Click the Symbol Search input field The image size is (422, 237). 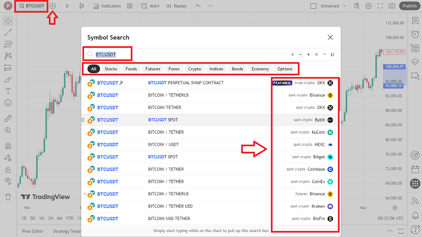tap(186, 54)
